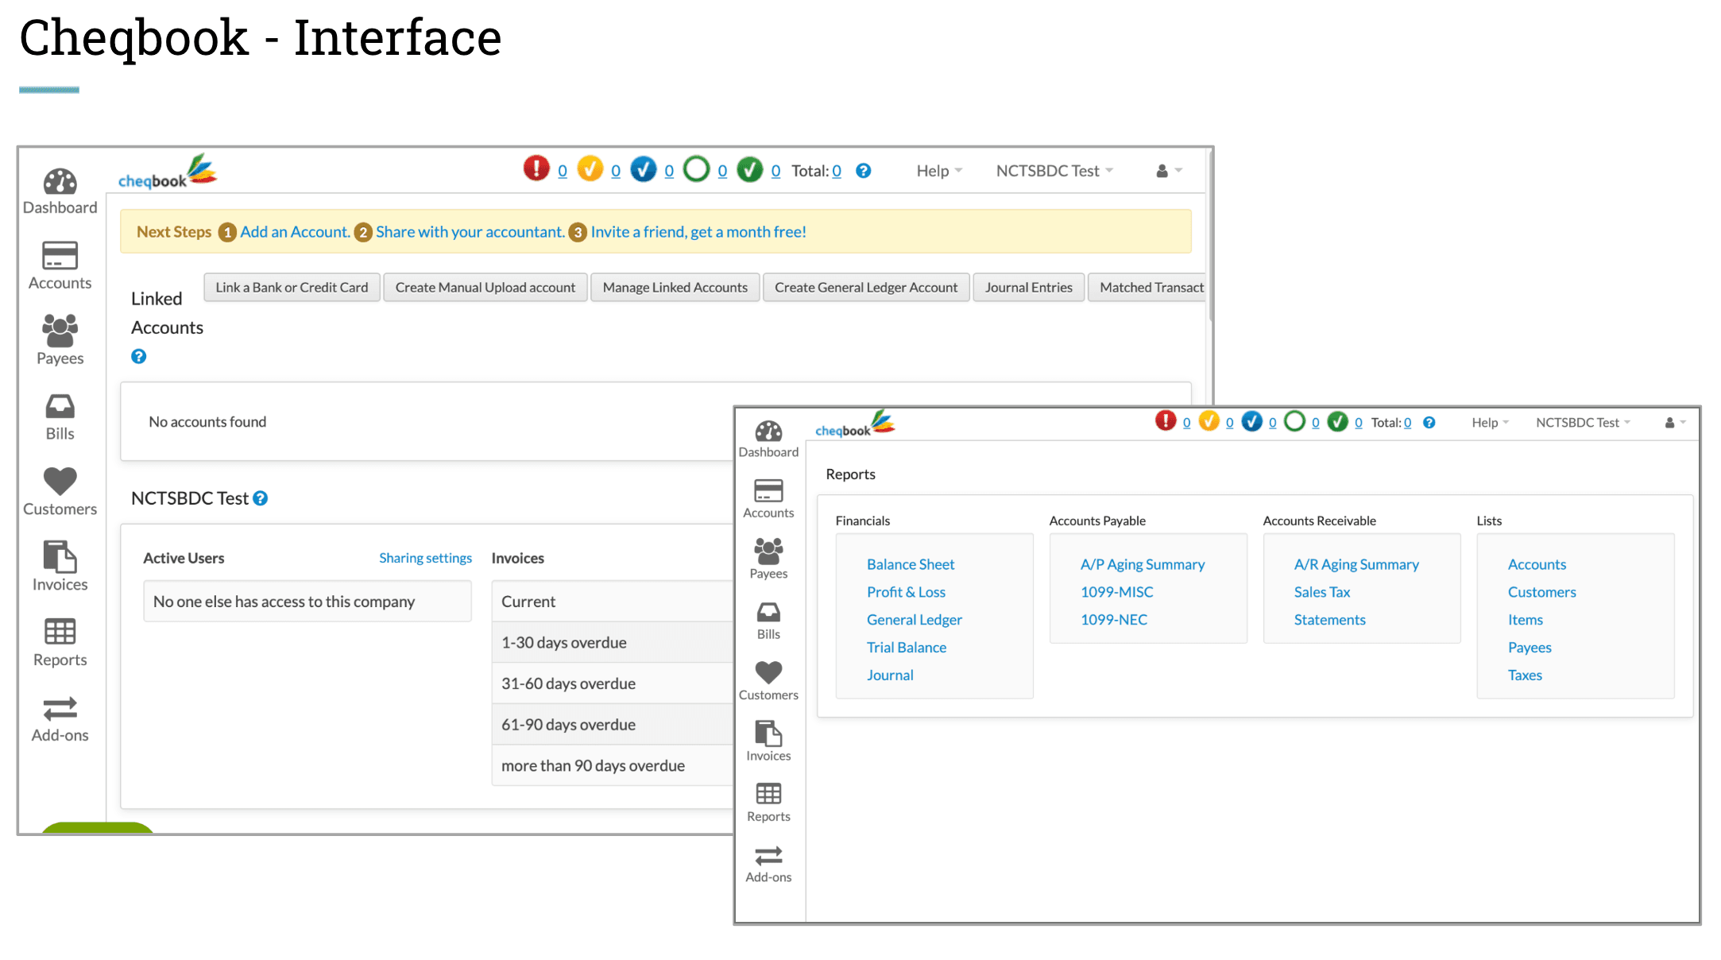Viewport: 1721px width, 960px height.
Task: Select the Journal Entries toolbar button
Action: pos(1028,287)
